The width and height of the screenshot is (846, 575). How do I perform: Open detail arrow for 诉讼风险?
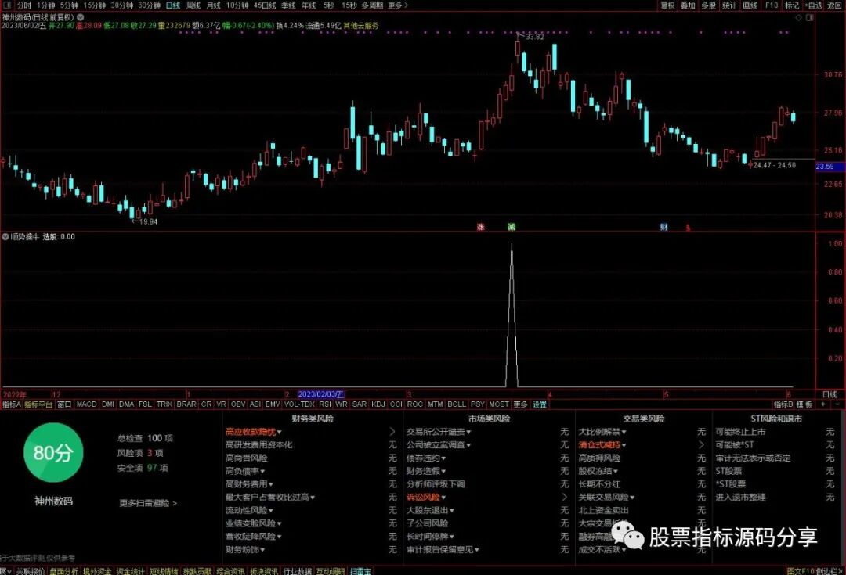point(564,498)
